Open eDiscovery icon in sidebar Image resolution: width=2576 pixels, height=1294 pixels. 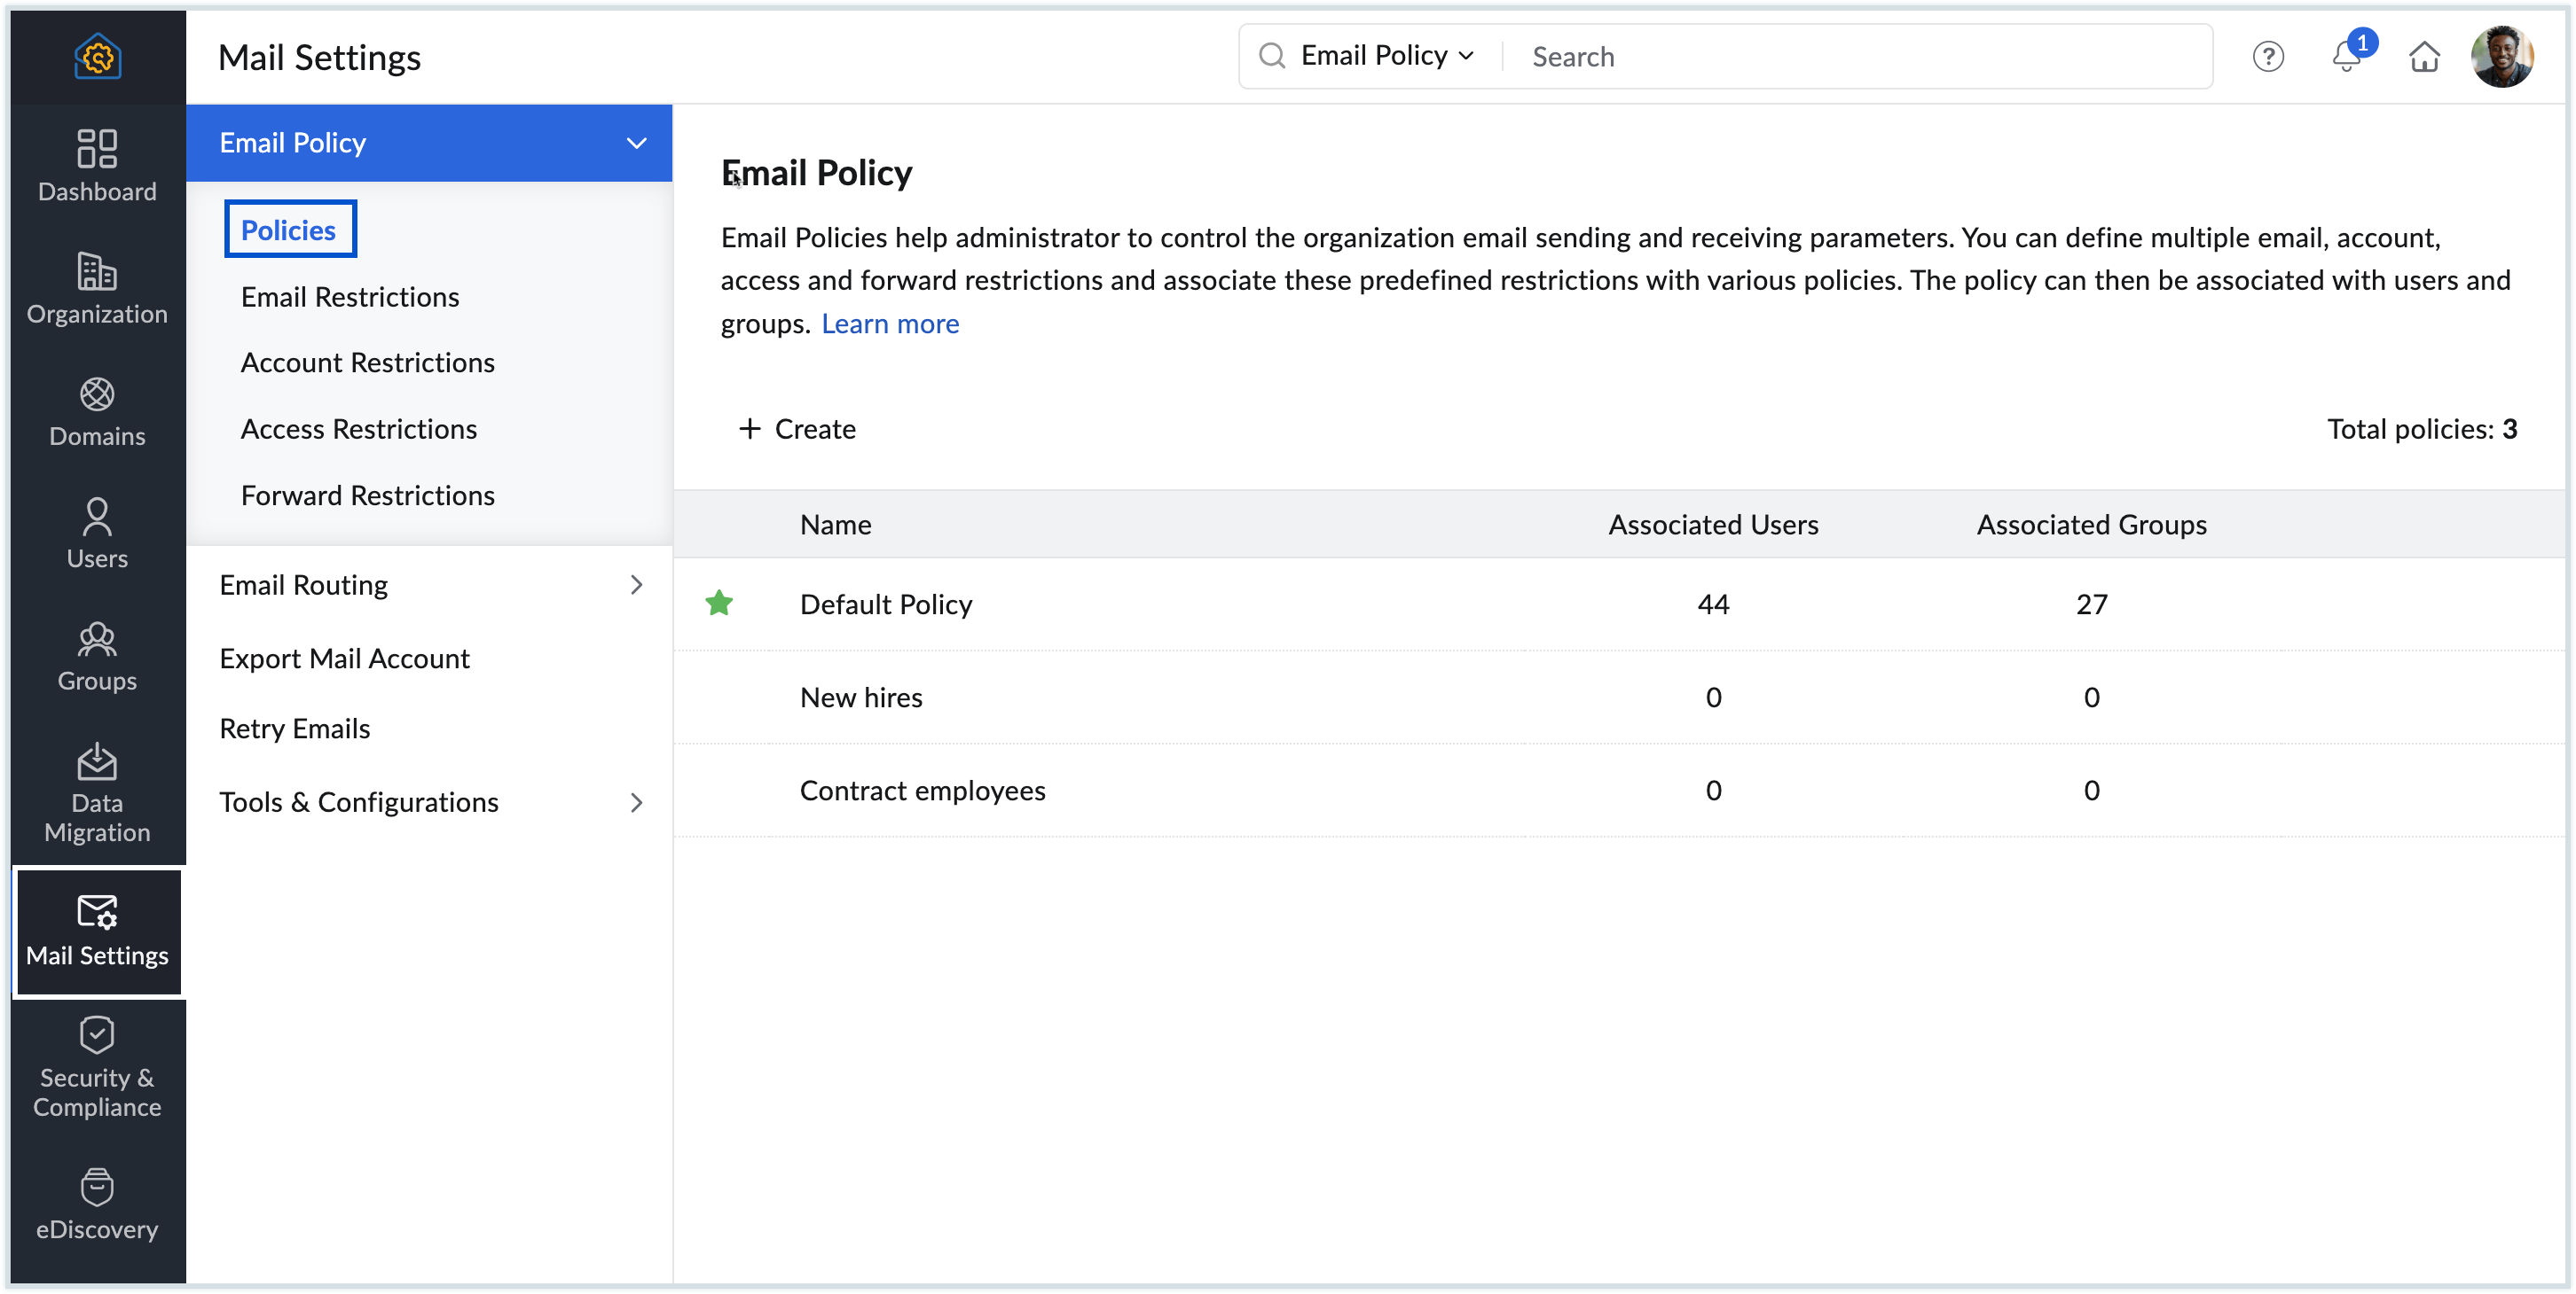pos(97,1187)
